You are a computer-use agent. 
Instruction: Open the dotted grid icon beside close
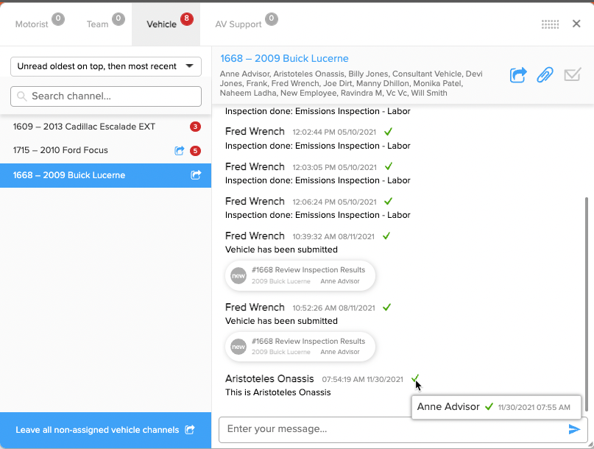tap(550, 24)
